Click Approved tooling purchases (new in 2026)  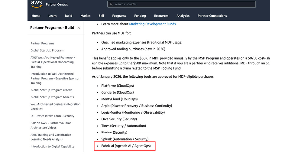coord(133,49)
